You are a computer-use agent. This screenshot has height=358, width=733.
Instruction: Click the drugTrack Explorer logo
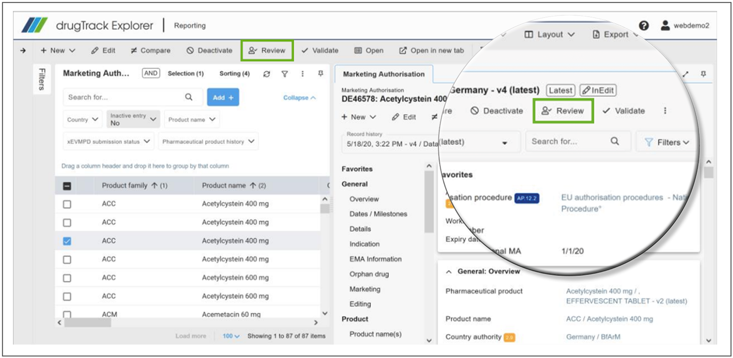click(87, 25)
